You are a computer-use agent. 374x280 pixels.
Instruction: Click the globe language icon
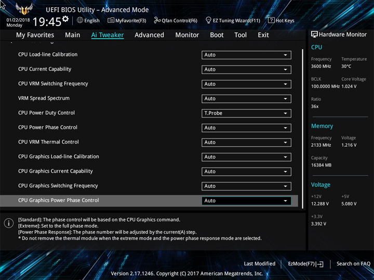click(80, 20)
